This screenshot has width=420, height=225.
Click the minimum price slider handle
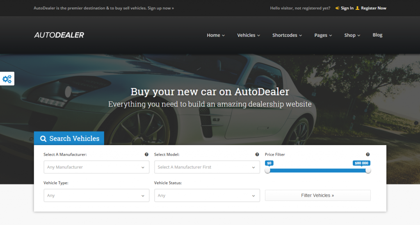point(268,170)
